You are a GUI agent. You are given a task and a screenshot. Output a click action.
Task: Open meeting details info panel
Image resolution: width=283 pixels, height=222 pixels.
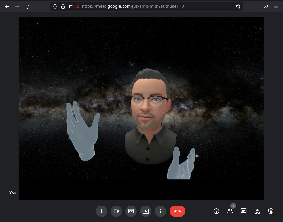pyautogui.click(x=216, y=211)
